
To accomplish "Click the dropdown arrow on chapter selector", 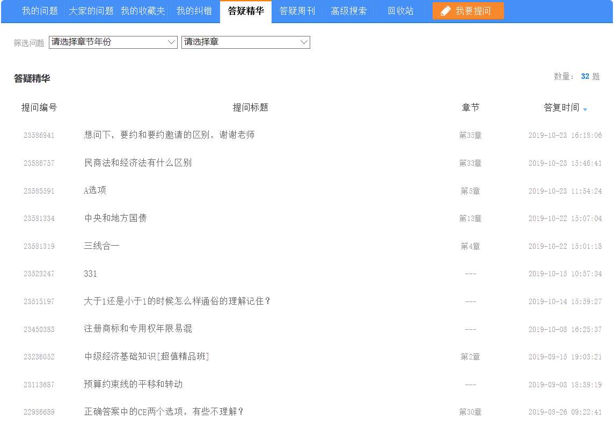I will point(304,42).
